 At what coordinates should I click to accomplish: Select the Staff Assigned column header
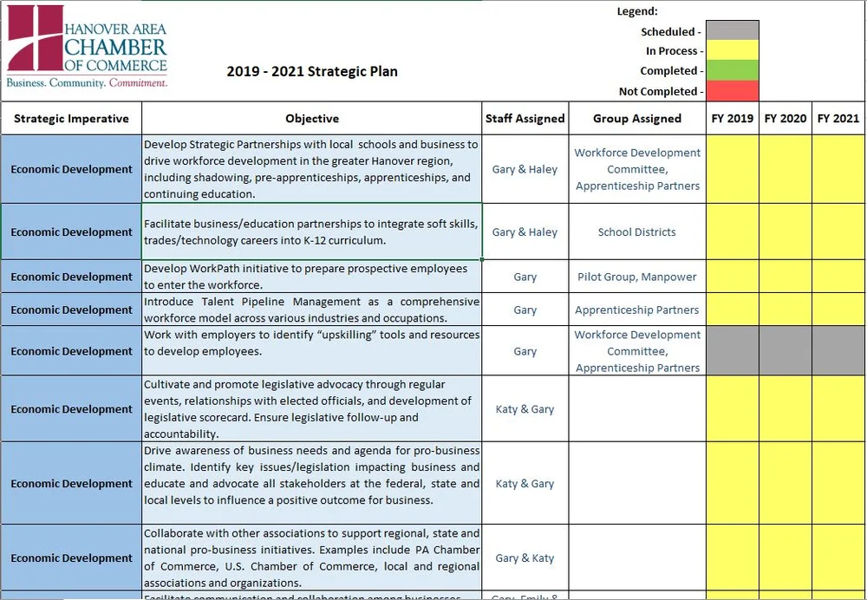(x=525, y=118)
